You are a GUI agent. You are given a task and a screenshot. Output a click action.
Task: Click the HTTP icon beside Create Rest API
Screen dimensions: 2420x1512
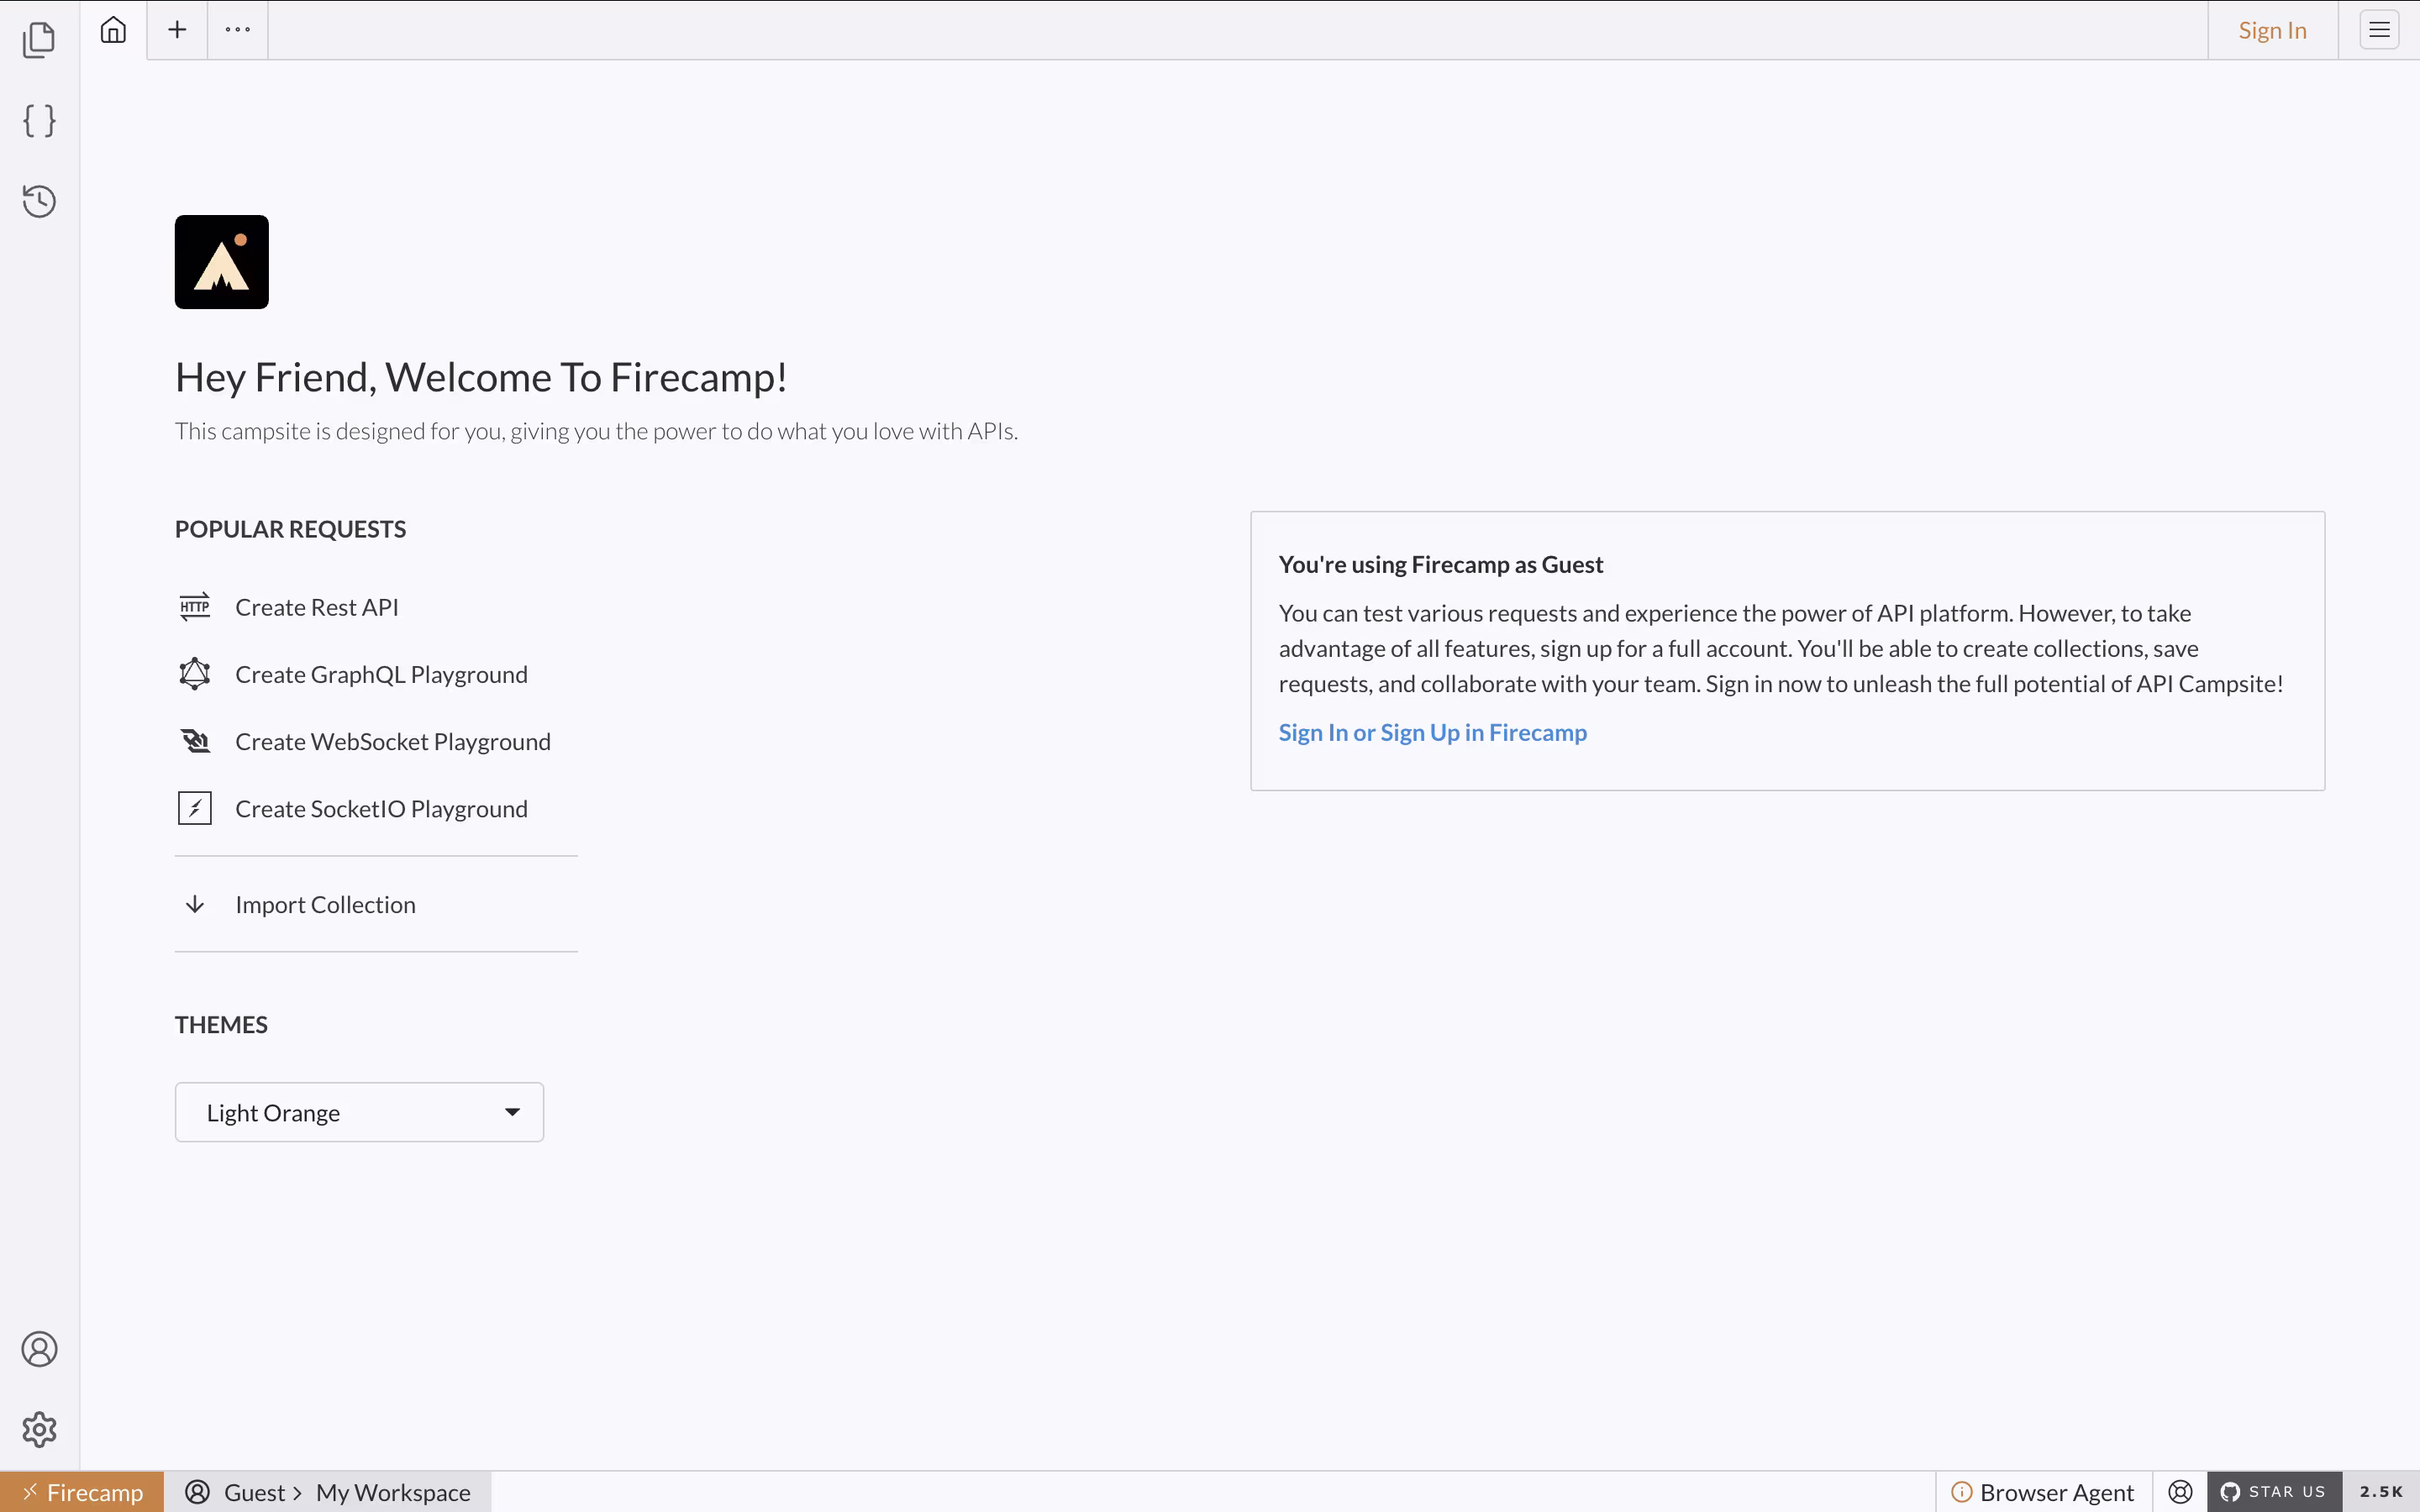pos(195,607)
